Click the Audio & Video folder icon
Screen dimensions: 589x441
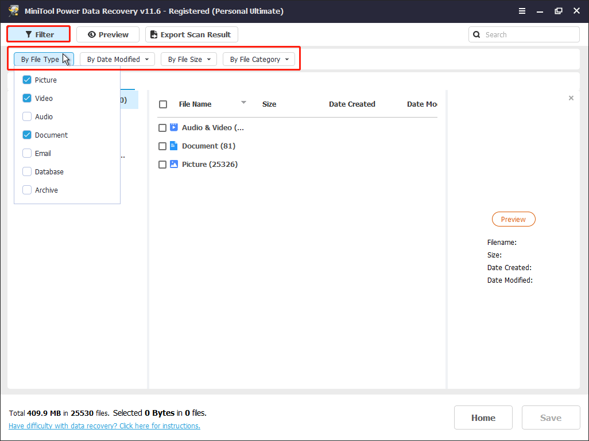coord(173,127)
